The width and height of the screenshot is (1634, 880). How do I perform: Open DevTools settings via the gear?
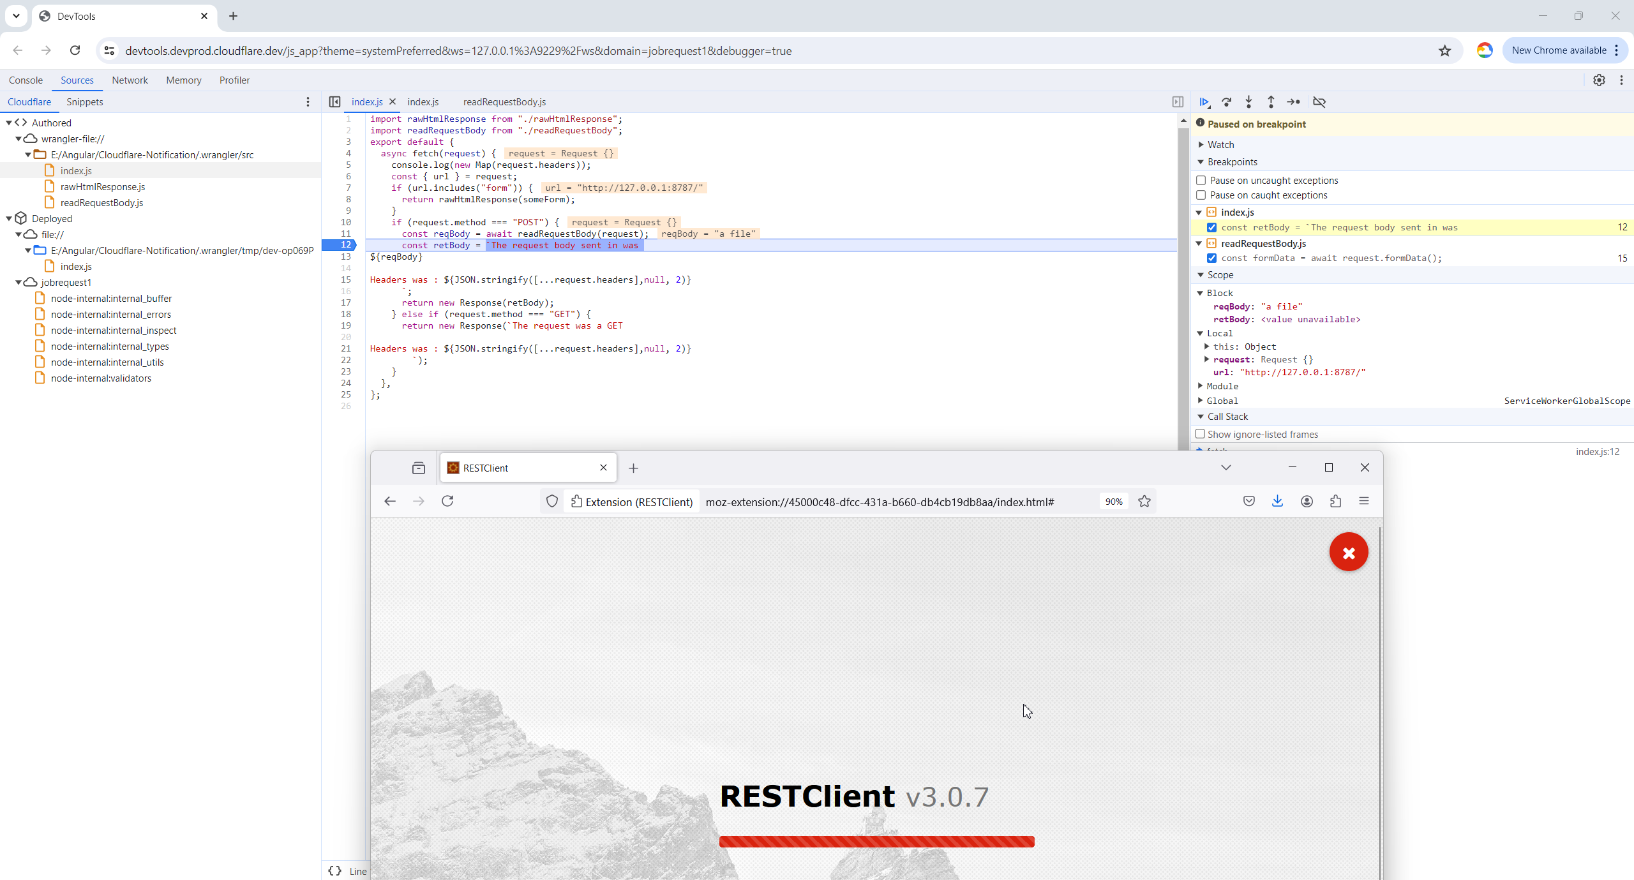pos(1599,80)
